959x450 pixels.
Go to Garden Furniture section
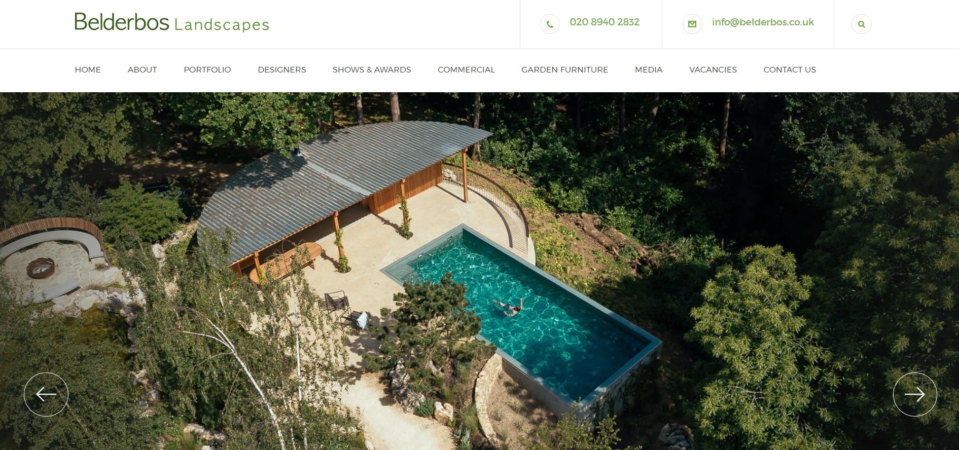click(x=565, y=70)
